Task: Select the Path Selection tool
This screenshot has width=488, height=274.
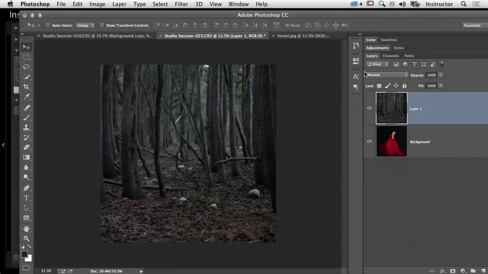Action: tap(26, 208)
